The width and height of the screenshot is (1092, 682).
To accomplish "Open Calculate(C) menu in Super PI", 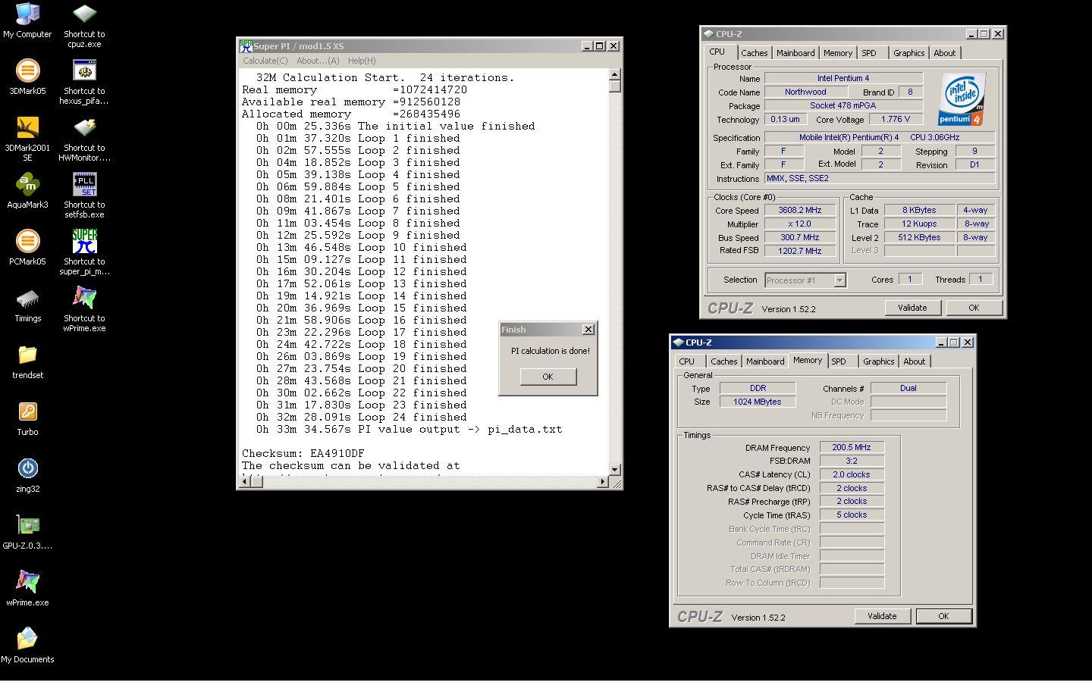I will (x=265, y=61).
